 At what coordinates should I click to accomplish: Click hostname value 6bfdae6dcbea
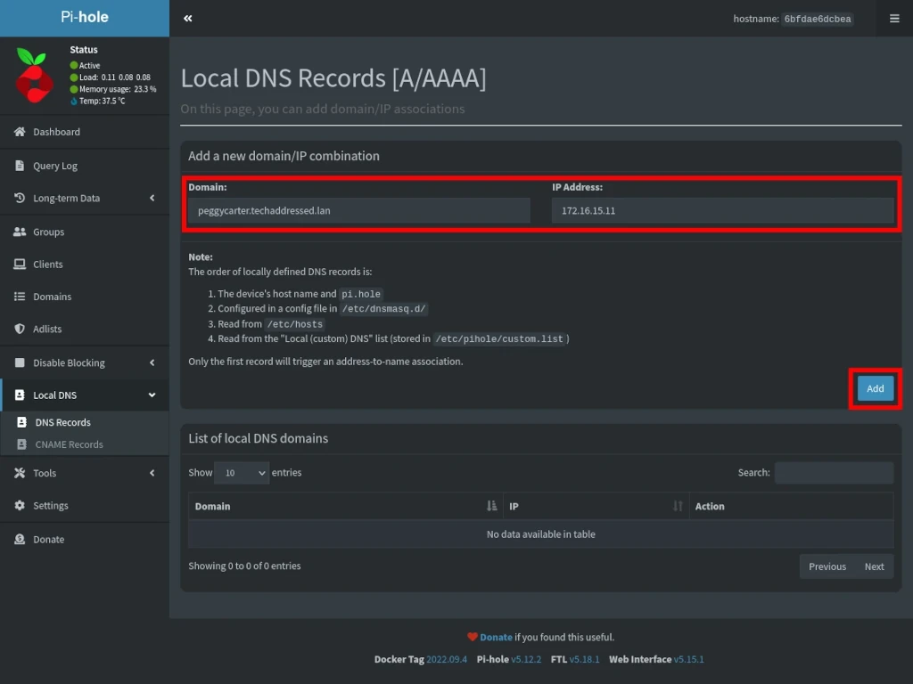pos(818,19)
